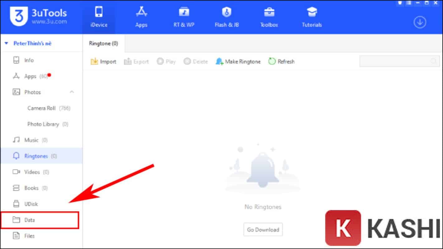443x249 pixels.
Task: Open Data in the sidebar
Action: click(30, 220)
